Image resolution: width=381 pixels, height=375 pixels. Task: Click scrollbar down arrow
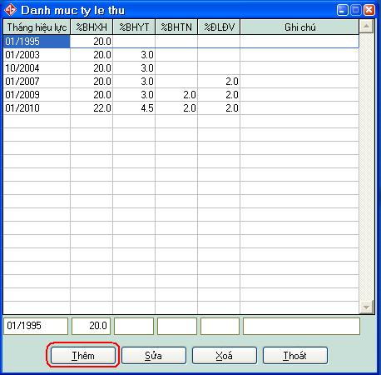366,307
